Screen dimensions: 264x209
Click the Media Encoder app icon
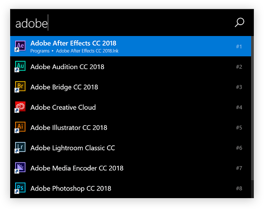pyautogui.click(x=20, y=168)
